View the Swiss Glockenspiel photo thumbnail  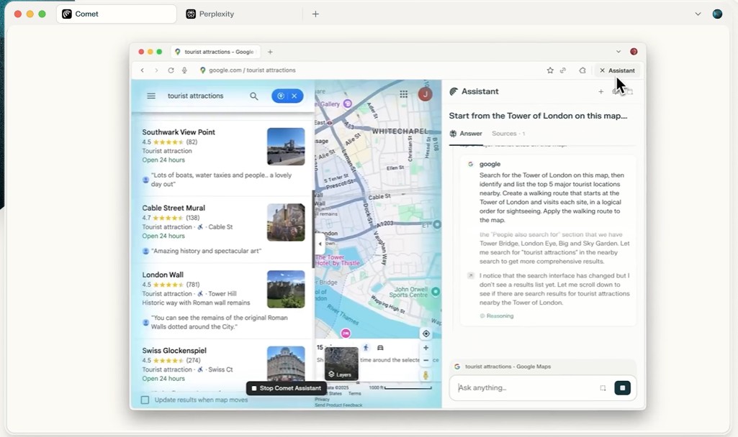pyautogui.click(x=286, y=363)
